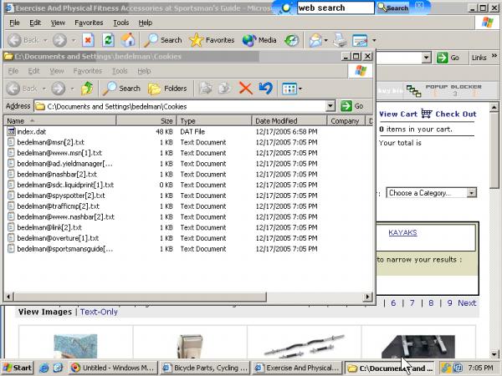502x376 pixels.
Task: Open the File menu in Internet Explorer
Action: 14,23
